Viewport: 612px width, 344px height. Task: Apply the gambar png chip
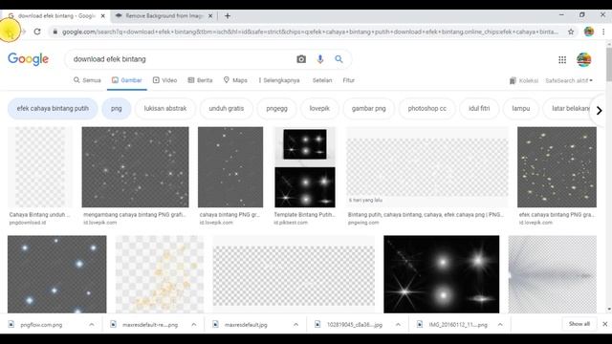368,108
